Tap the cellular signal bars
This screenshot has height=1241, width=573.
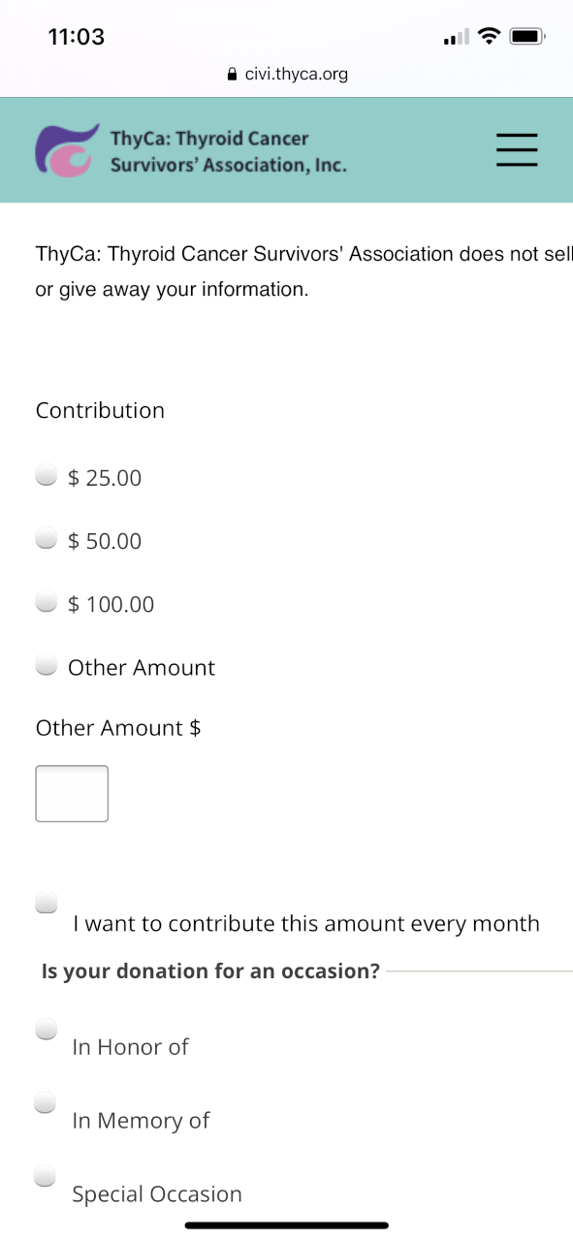(456, 38)
